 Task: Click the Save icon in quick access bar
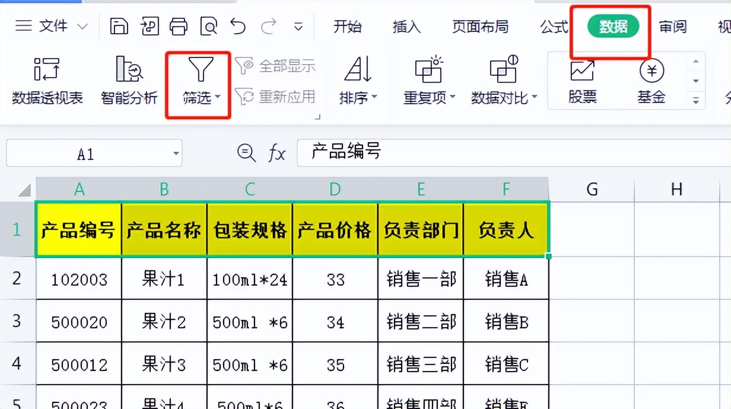tap(120, 26)
